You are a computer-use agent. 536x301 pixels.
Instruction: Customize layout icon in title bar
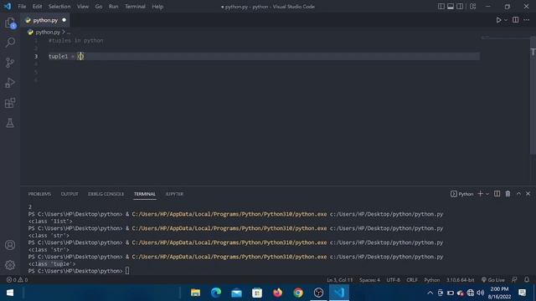(472, 7)
